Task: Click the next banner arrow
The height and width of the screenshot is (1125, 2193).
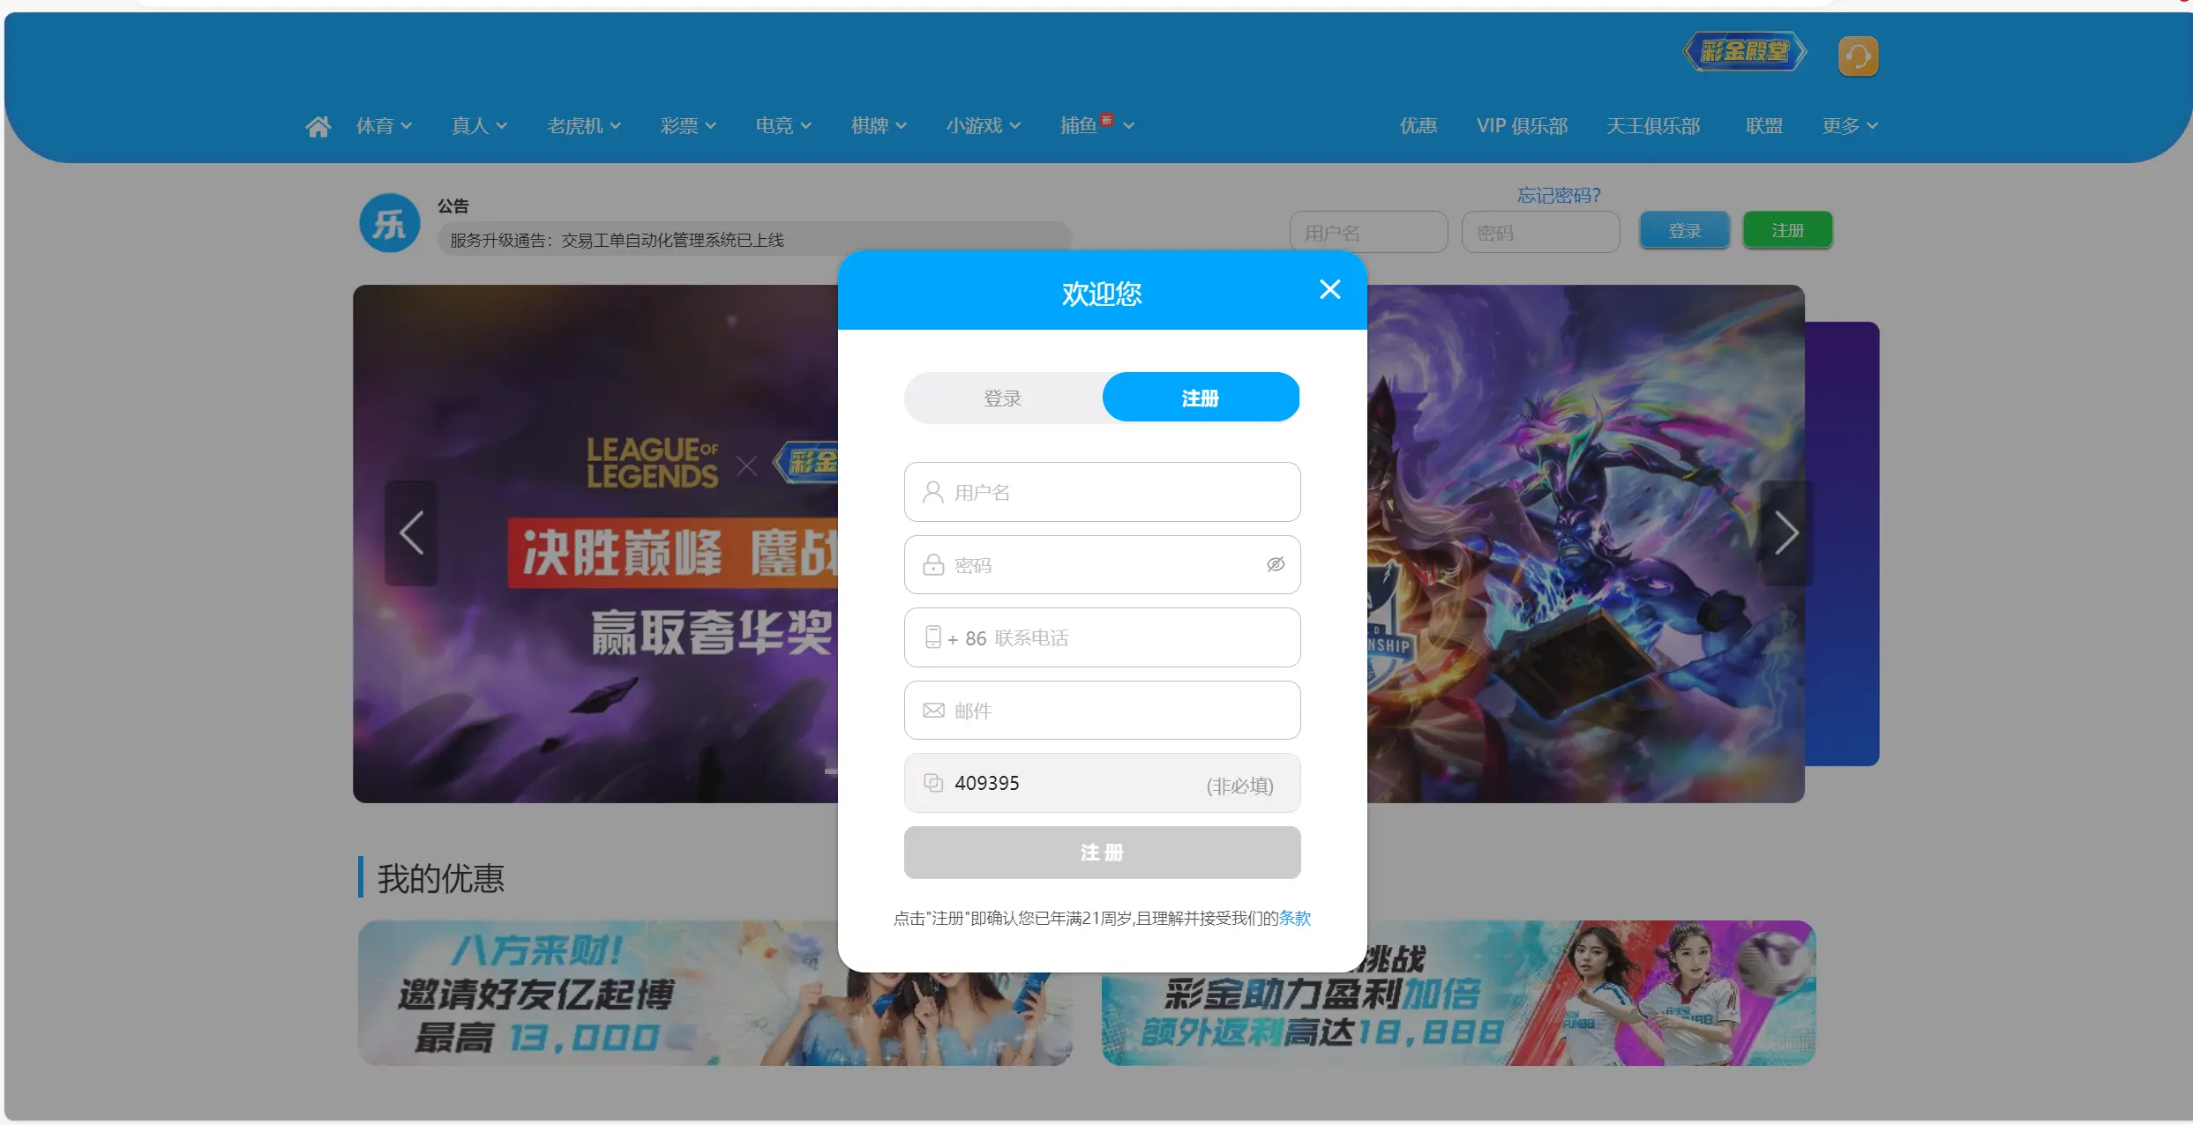Action: point(1785,533)
